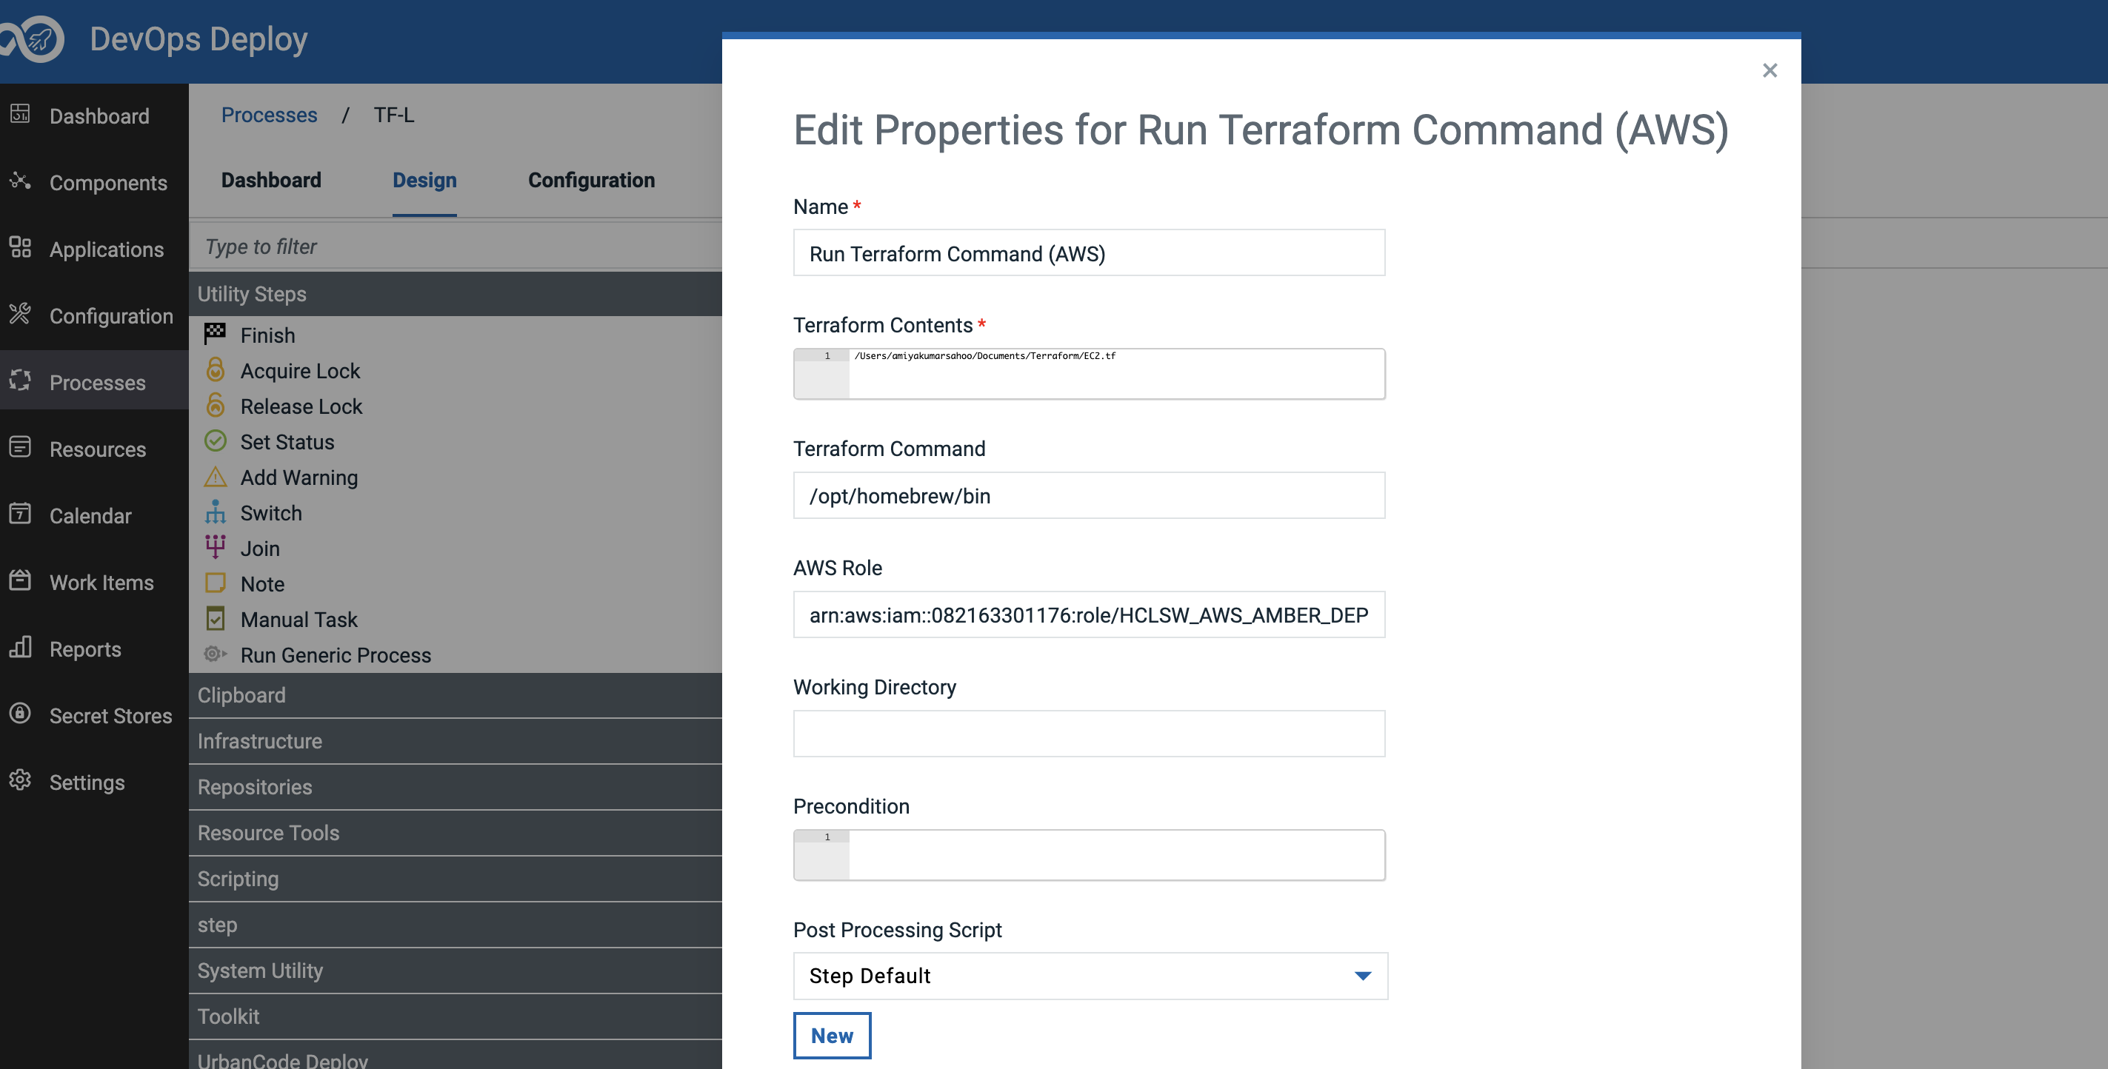Screen dimensions: 2108x1069
Task: Select the Acquire Lock padlock icon
Action: click(216, 369)
